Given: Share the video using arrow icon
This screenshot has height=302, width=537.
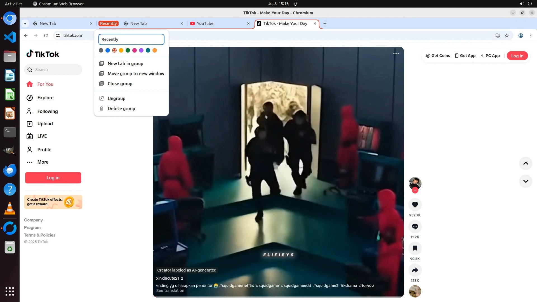Looking at the screenshot, I should click(415, 270).
